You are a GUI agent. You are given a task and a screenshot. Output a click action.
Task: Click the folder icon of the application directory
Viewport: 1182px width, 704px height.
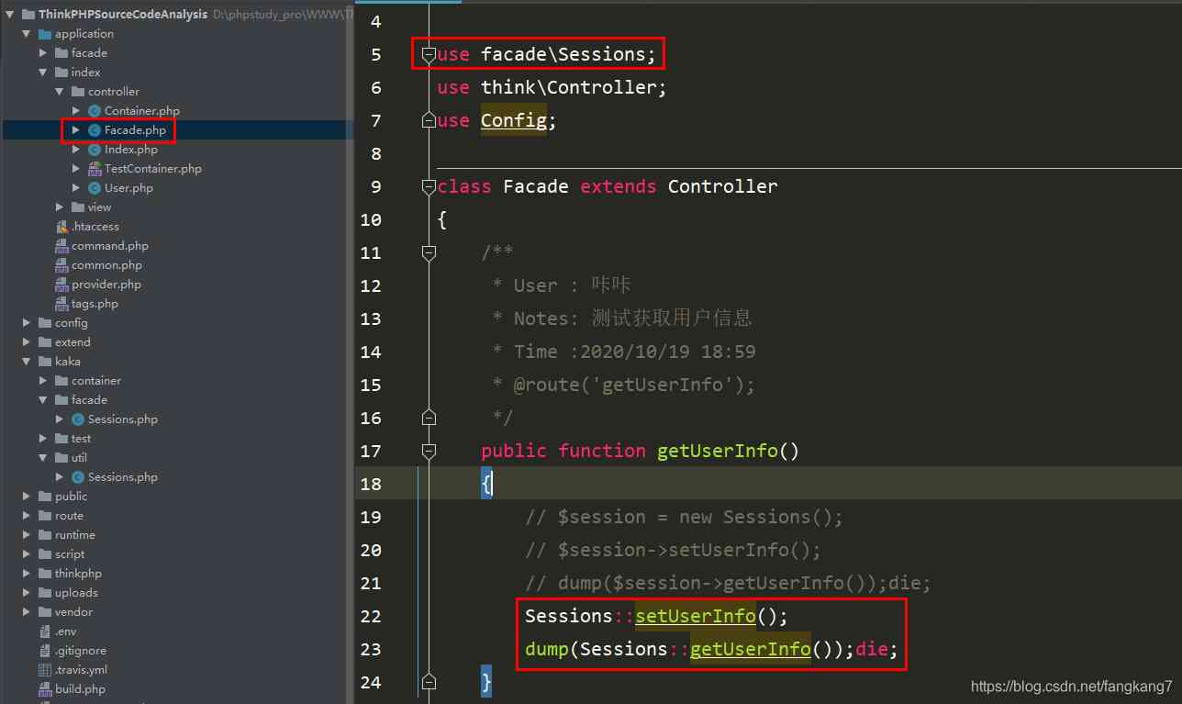(x=45, y=34)
